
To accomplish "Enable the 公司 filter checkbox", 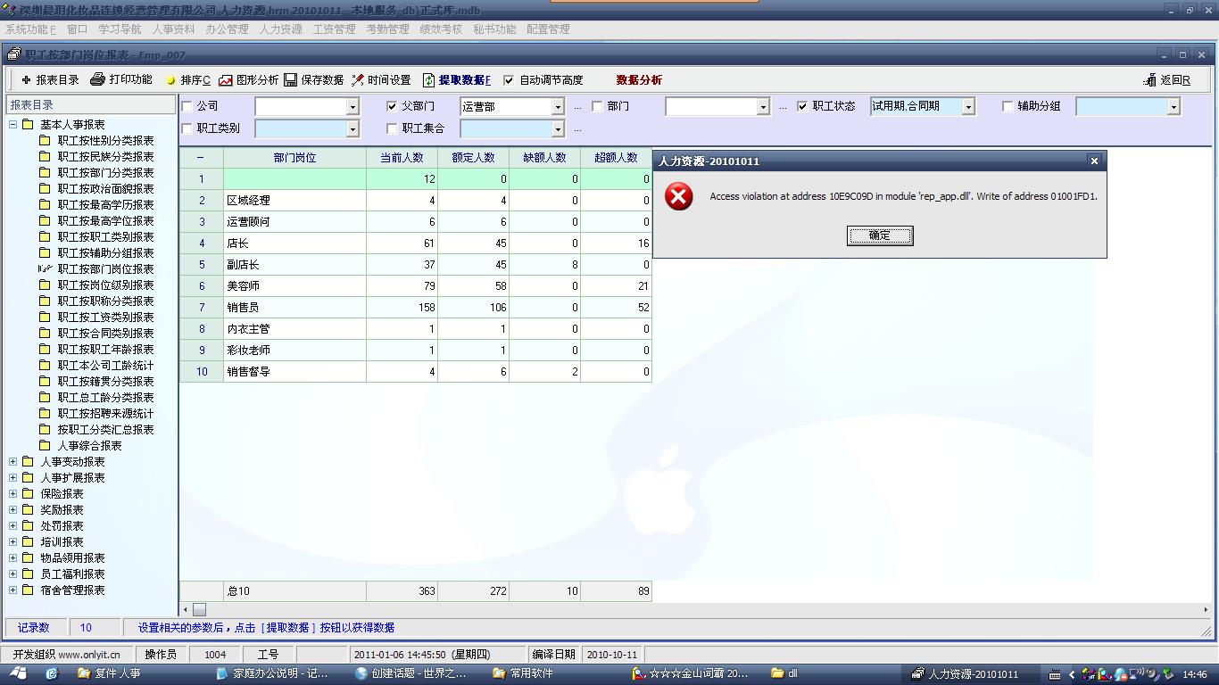I will (187, 106).
